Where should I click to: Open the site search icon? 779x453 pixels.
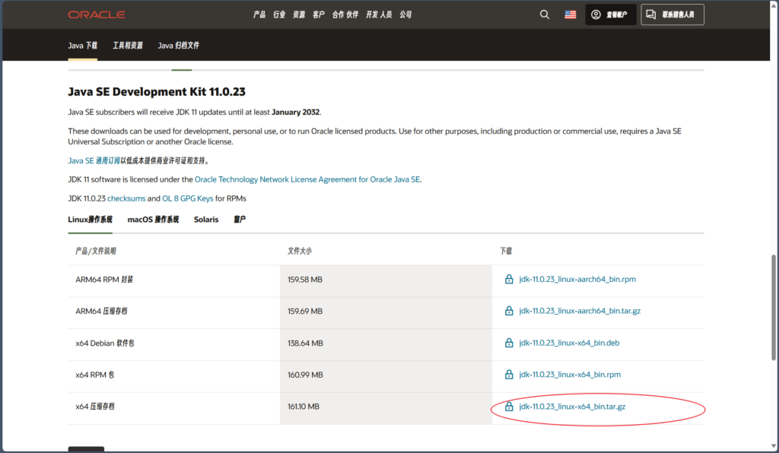click(x=545, y=14)
